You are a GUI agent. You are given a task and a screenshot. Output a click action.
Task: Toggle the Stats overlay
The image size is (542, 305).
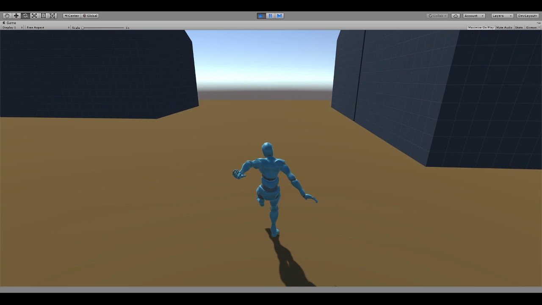[x=519, y=28]
